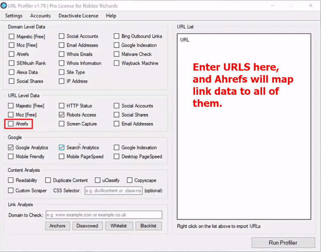Check Duplicate Content analysis
This screenshot has height=252, width=321.
[48, 180]
